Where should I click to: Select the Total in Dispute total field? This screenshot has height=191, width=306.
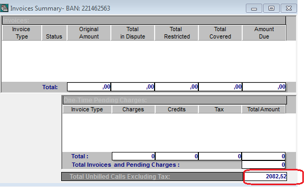pos(133,87)
